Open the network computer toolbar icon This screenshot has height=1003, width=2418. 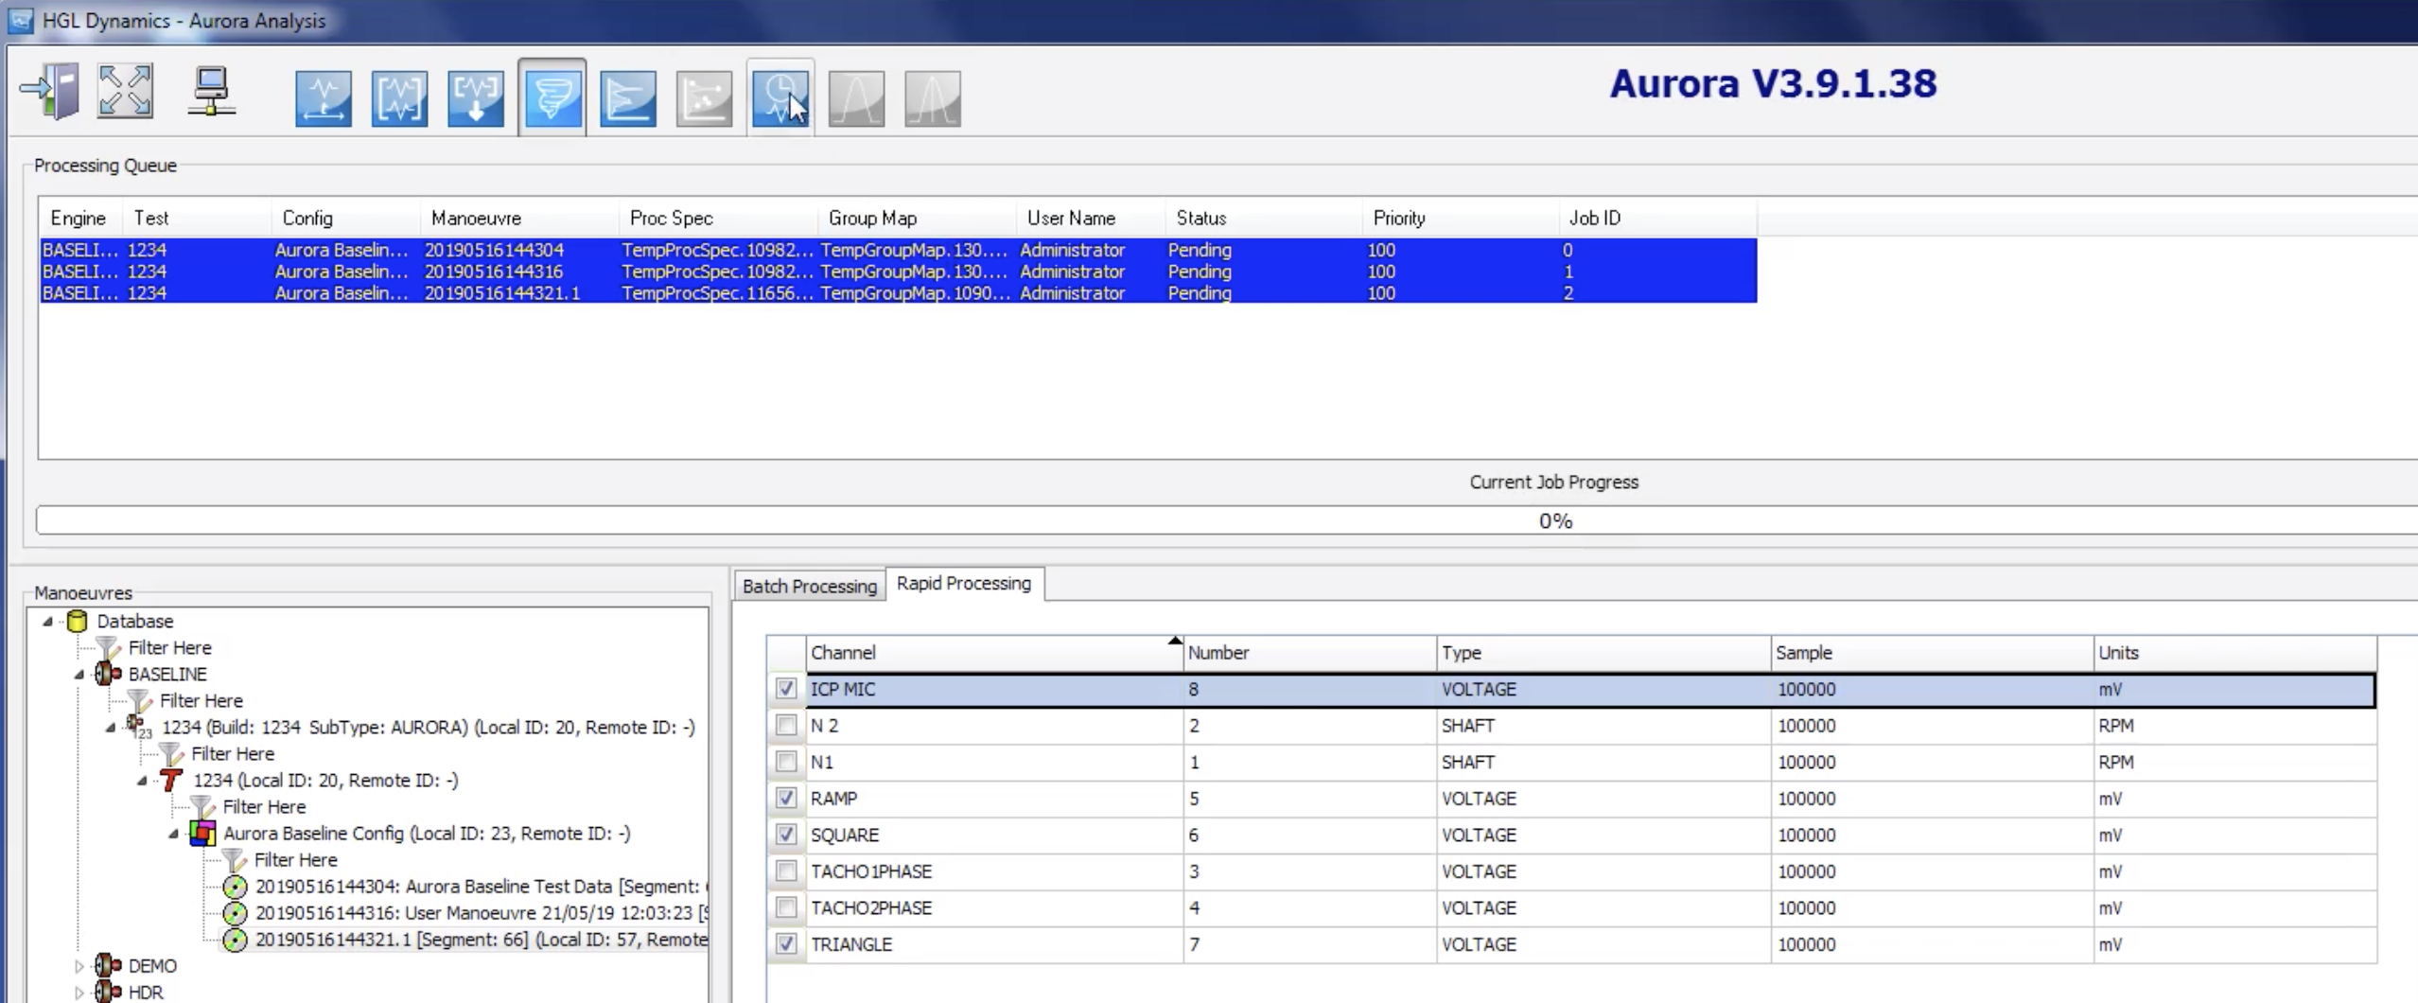coord(210,90)
